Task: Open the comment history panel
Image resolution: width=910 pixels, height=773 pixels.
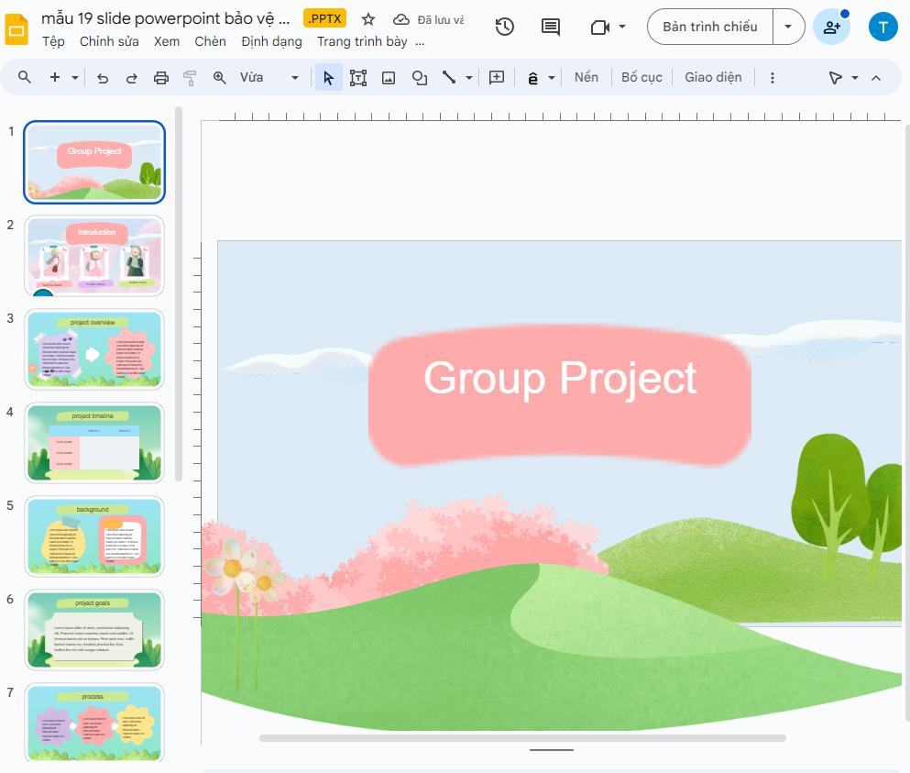Action: tap(549, 27)
